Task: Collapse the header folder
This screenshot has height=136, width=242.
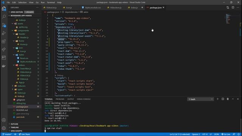Action: click(14, 34)
